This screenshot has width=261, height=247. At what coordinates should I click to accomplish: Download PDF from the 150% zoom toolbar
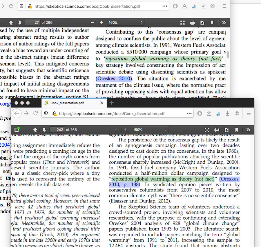226,130
